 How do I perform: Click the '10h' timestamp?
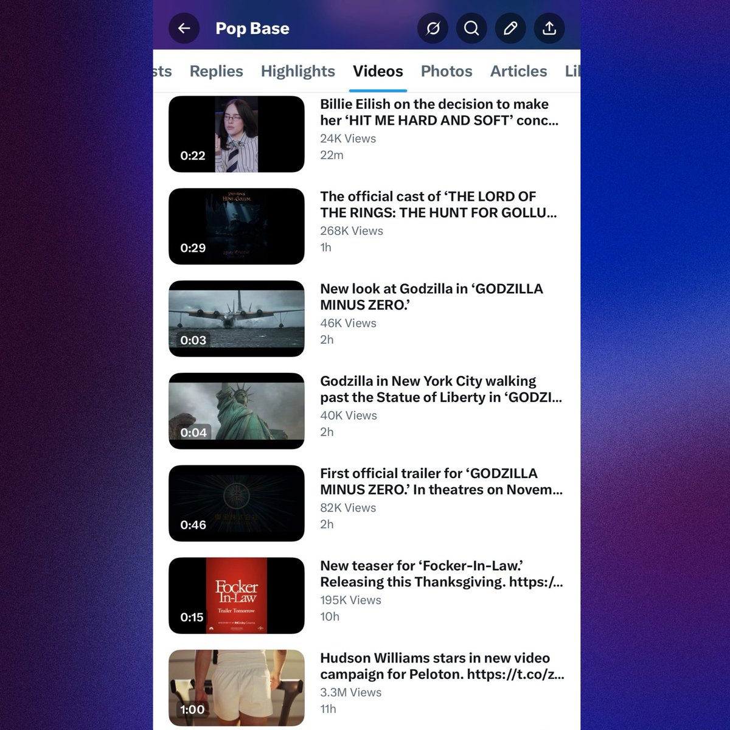coord(330,617)
